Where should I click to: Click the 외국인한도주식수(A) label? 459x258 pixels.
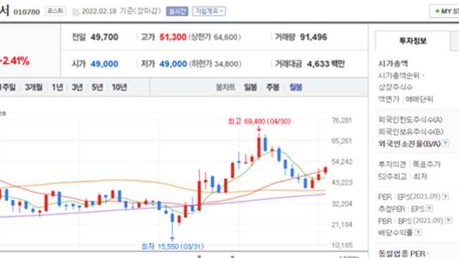tap(410, 120)
